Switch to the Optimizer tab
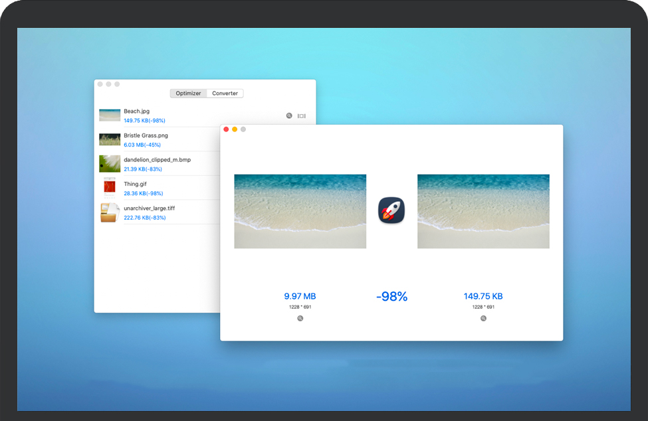The height and width of the screenshot is (421, 648). [188, 94]
